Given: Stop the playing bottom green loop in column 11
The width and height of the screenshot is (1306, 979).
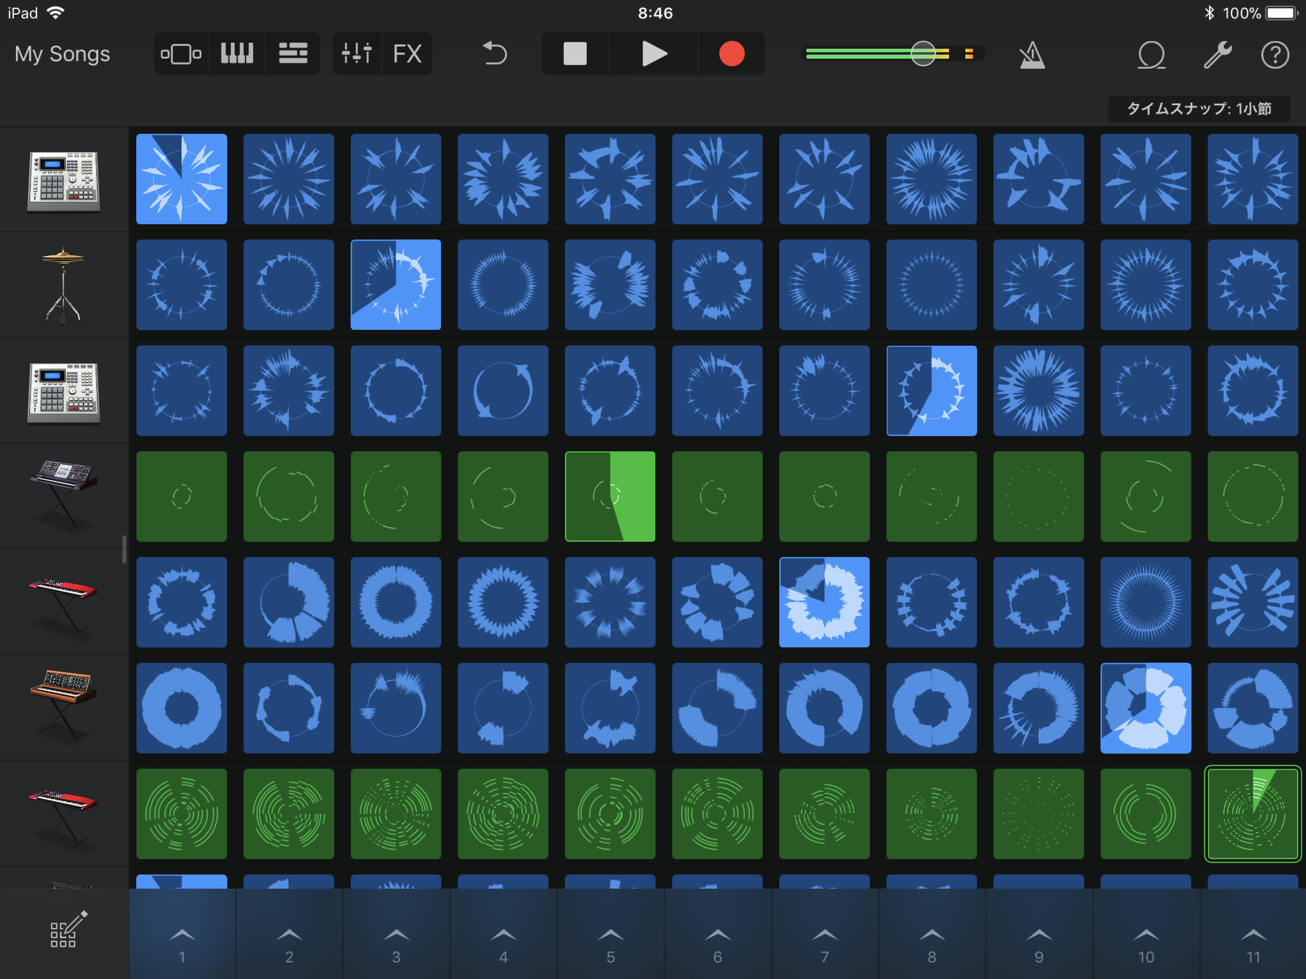Looking at the screenshot, I should 1253,813.
